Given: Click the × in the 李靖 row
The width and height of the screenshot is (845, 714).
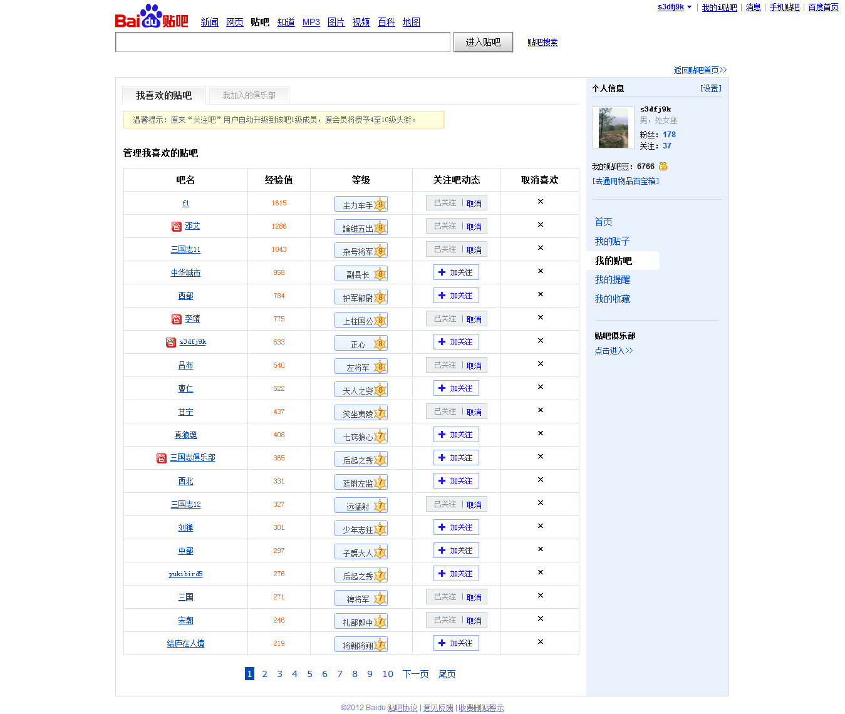Looking at the screenshot, I should tap(540, 318).
